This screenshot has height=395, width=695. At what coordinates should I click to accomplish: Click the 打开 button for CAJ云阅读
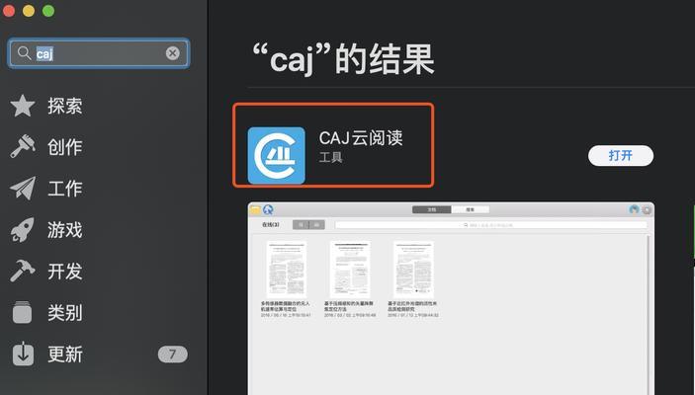point(621,155)
